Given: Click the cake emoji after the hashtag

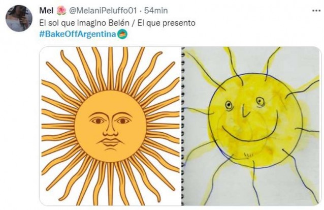Looking at the screenshot, I should (x=122, y=34).
